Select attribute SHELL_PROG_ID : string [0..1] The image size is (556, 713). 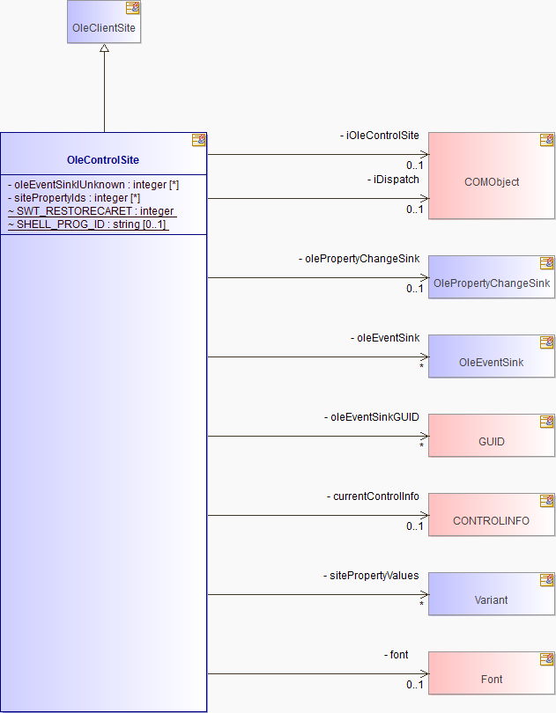(x=86, y=224)
